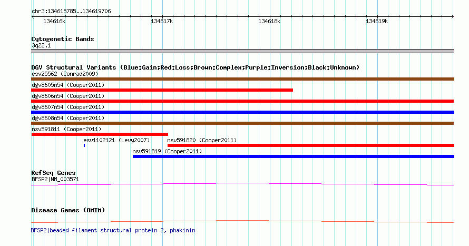
Task: Click the 134619k ruler position
Action: pos(377,21)
